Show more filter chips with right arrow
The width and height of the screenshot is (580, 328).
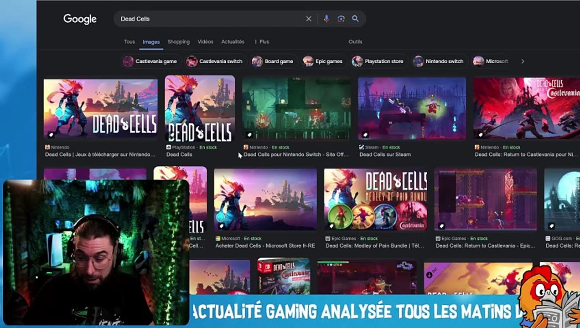tap(523, 61)
